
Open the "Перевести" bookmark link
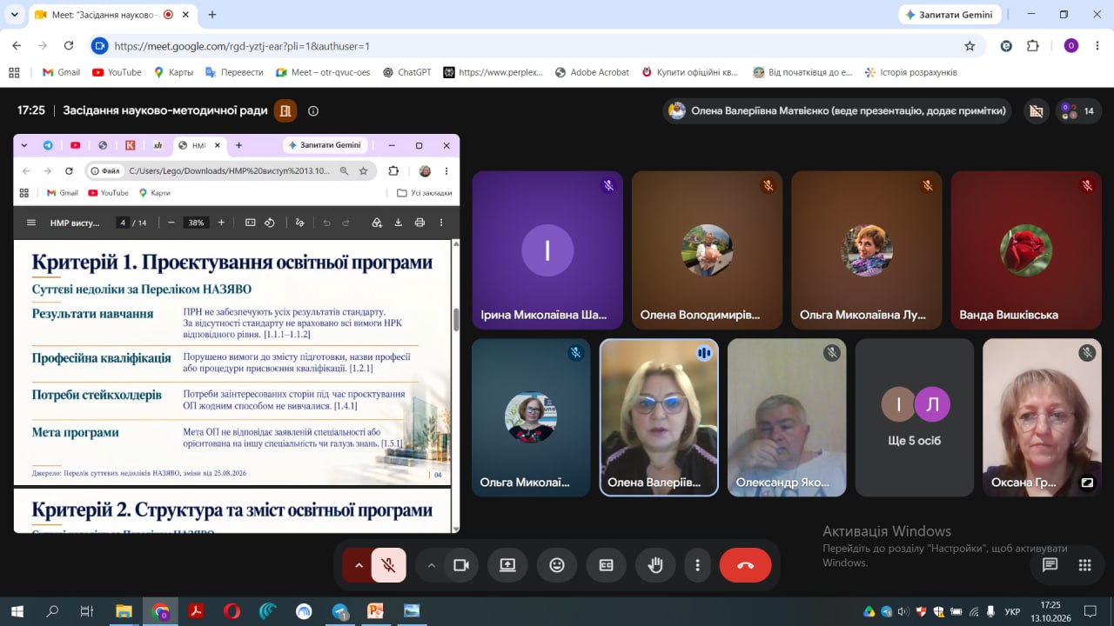[x=234, y=72]
